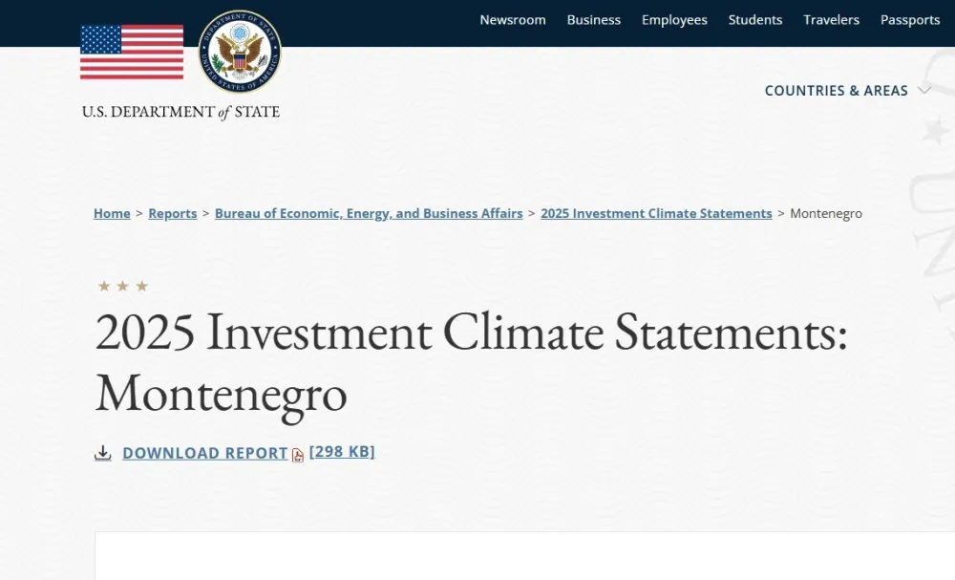Click the [298 KB] file size link
The width and height of the screenshot is (955, 580).
click(x=342, y=451)
